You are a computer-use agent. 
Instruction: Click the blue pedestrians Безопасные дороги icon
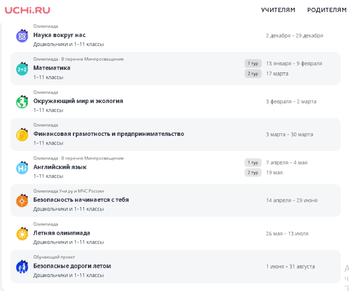coord(22,267)
